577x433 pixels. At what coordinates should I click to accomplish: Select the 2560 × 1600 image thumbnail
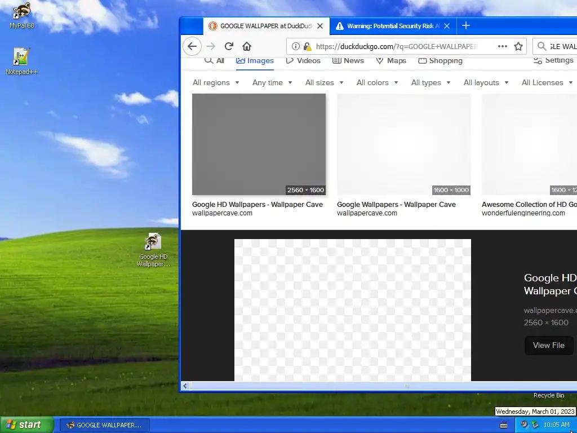[259, 144]
